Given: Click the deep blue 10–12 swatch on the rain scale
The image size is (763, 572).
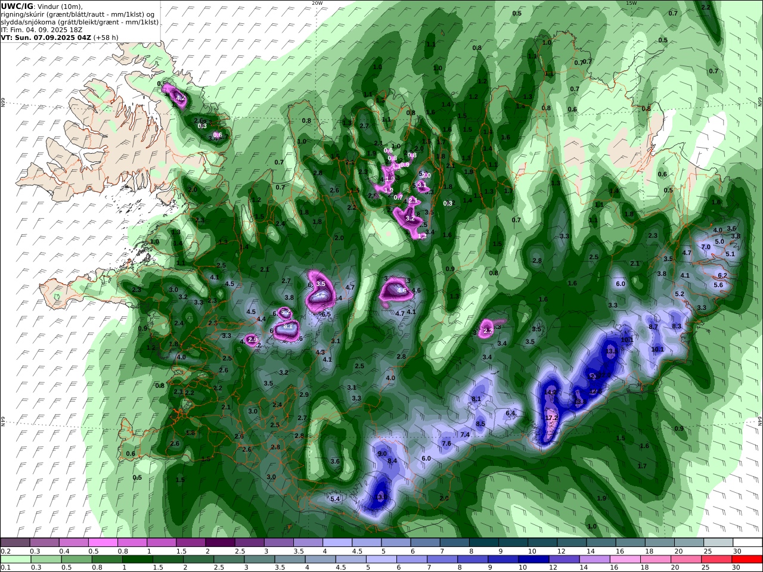Looking at the screenshot, I should tap(533, 559).
